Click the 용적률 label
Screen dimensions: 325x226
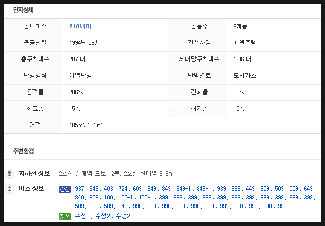point(35,92)
